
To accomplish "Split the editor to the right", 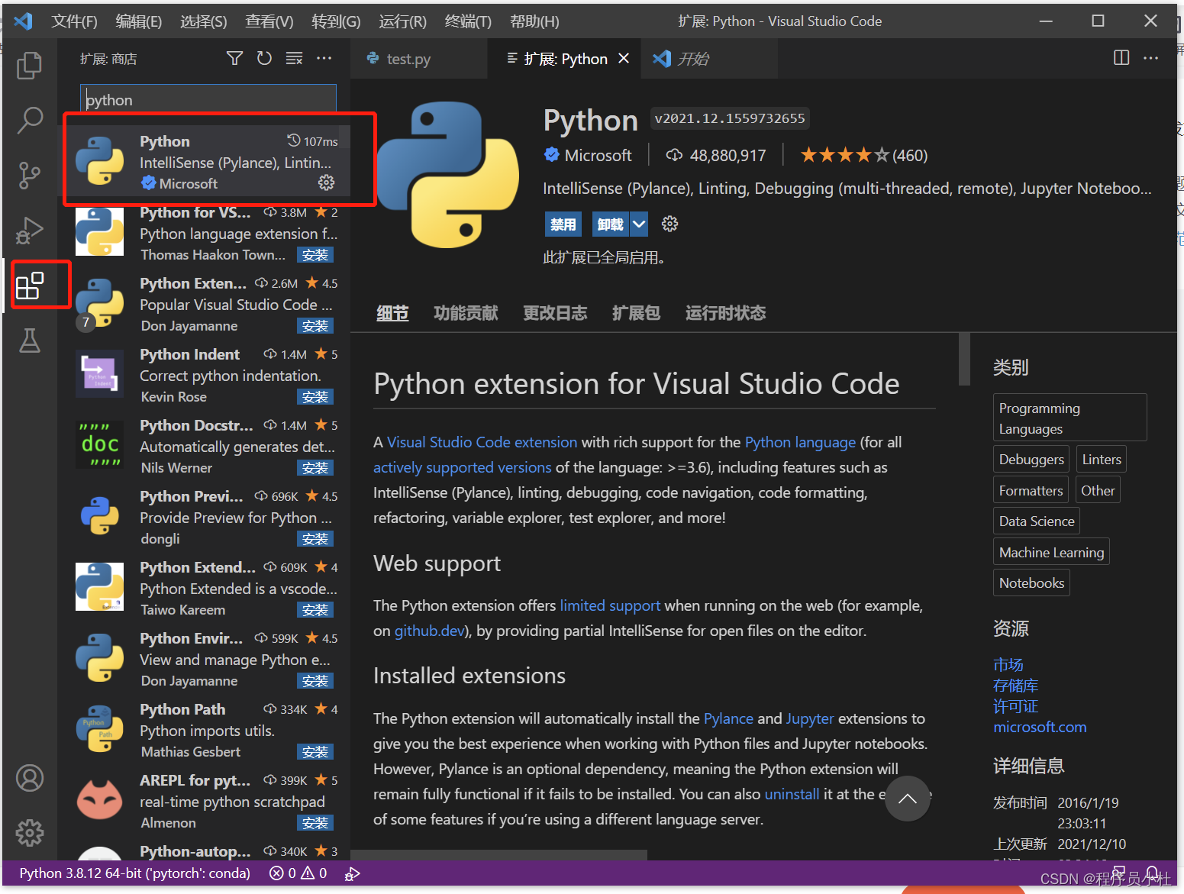I will click(x=1121, y=58).
